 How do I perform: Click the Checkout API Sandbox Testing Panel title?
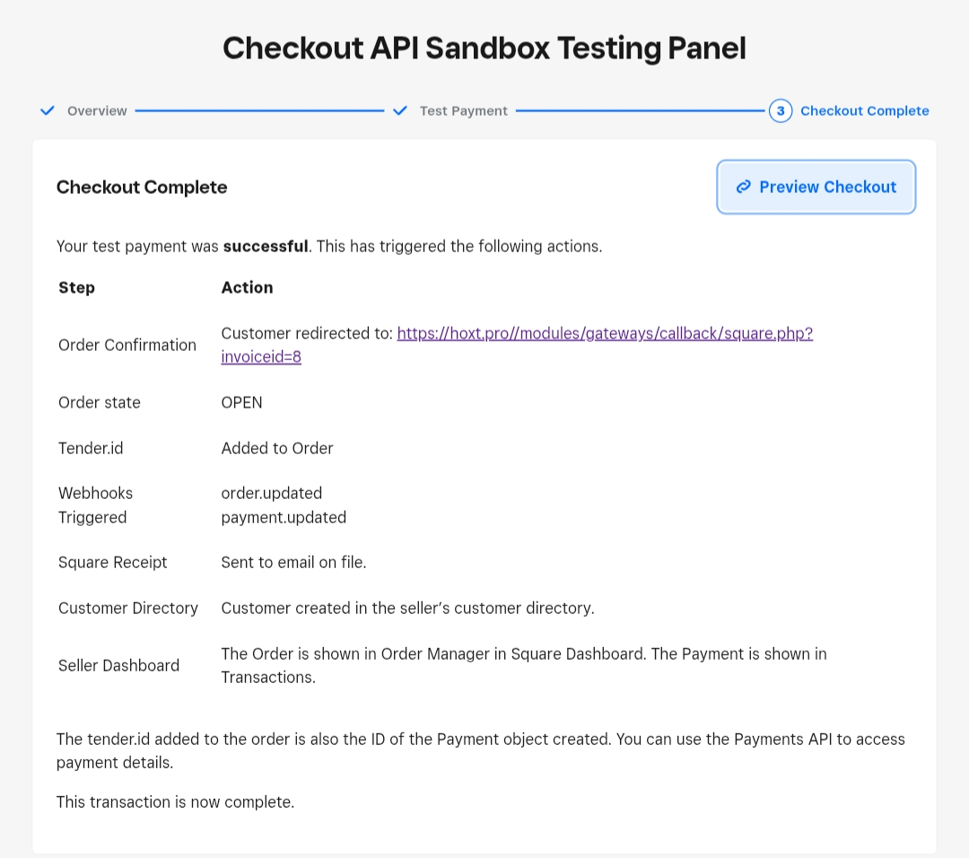(484, 48)
